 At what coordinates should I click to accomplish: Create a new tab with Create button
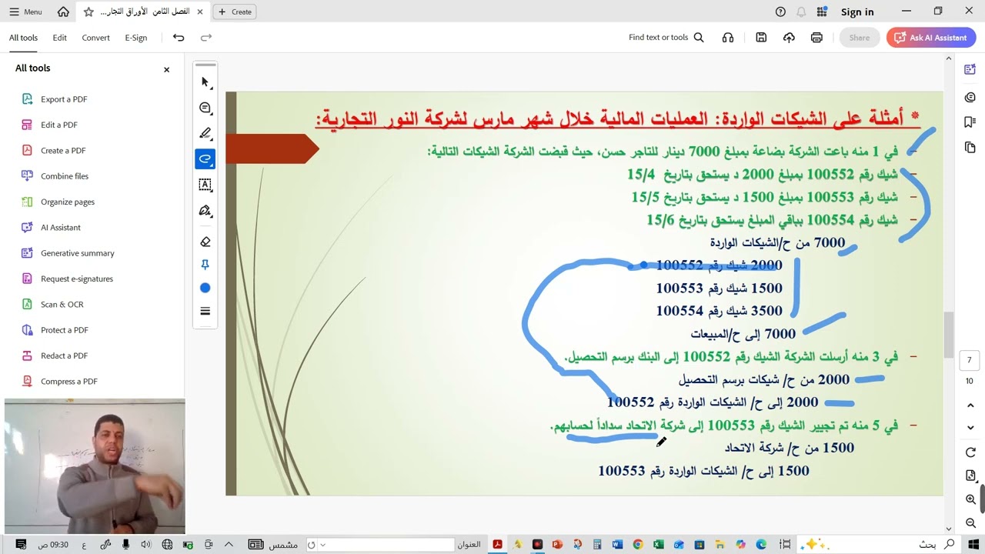click(235, 12)
